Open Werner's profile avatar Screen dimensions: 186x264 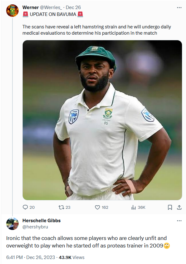(x=12, y=9)
